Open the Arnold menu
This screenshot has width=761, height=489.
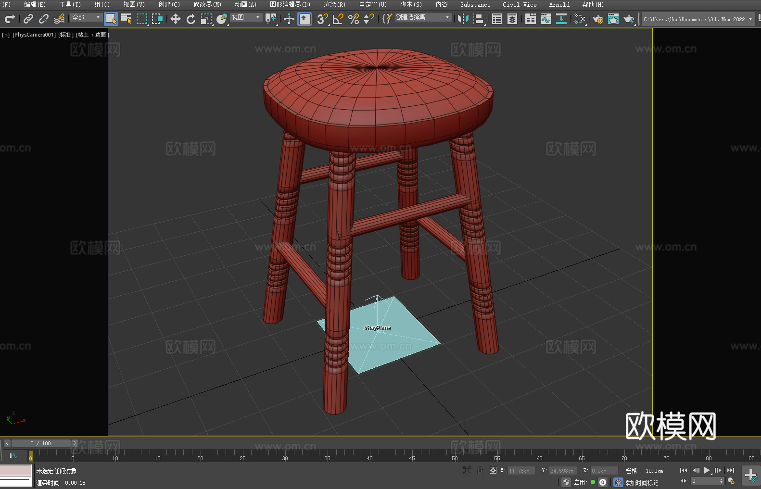pos(559,4)
